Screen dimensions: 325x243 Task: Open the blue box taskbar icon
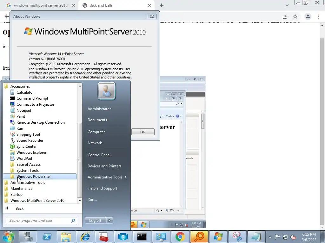point(123,237)
